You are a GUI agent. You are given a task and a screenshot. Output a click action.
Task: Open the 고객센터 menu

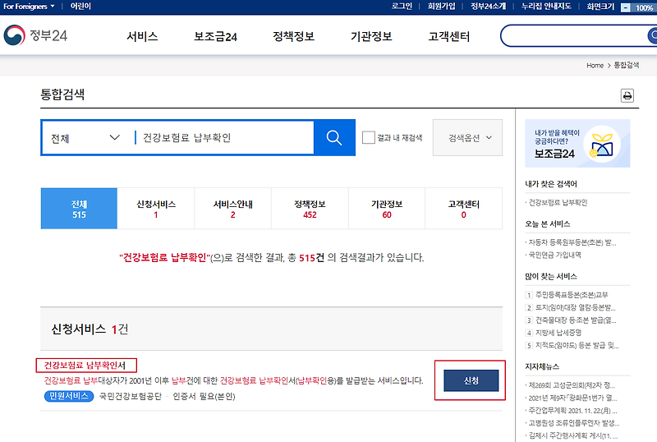[448, 36]
